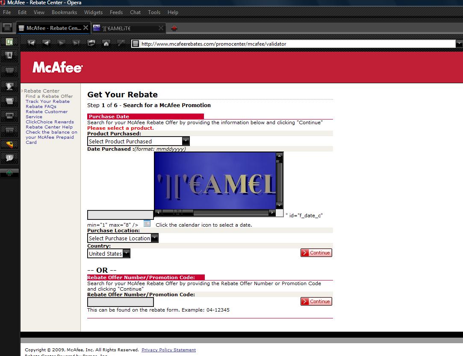The image size is (463, 356).
Task: Open the yellow-orange panel icon in sidebar
Action: click(9, 145)
